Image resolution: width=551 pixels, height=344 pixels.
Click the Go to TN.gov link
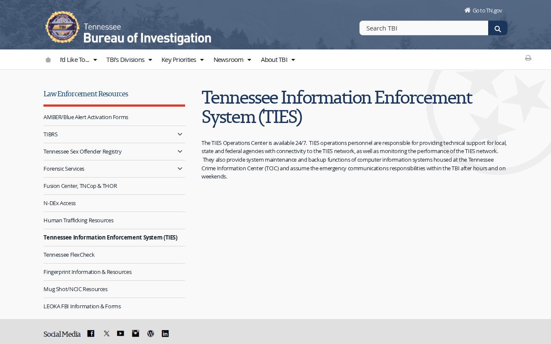point(483,10)
